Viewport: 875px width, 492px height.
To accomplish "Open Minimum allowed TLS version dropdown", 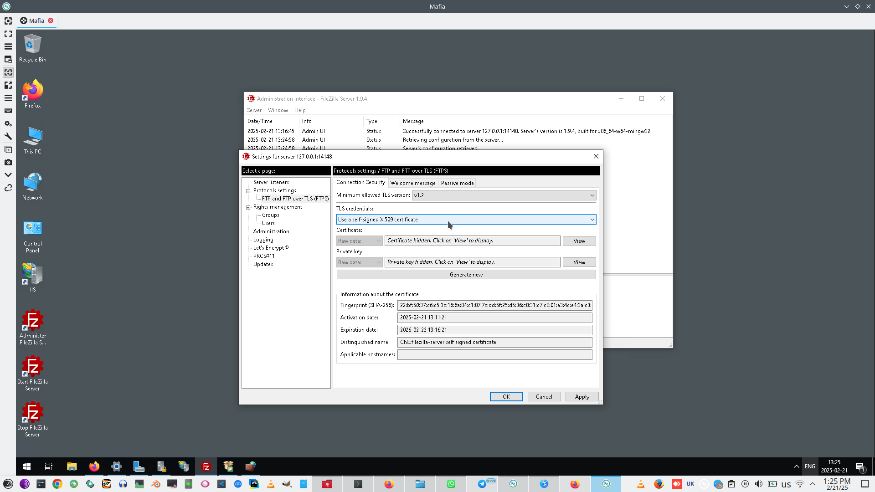I will coord(504,195).
